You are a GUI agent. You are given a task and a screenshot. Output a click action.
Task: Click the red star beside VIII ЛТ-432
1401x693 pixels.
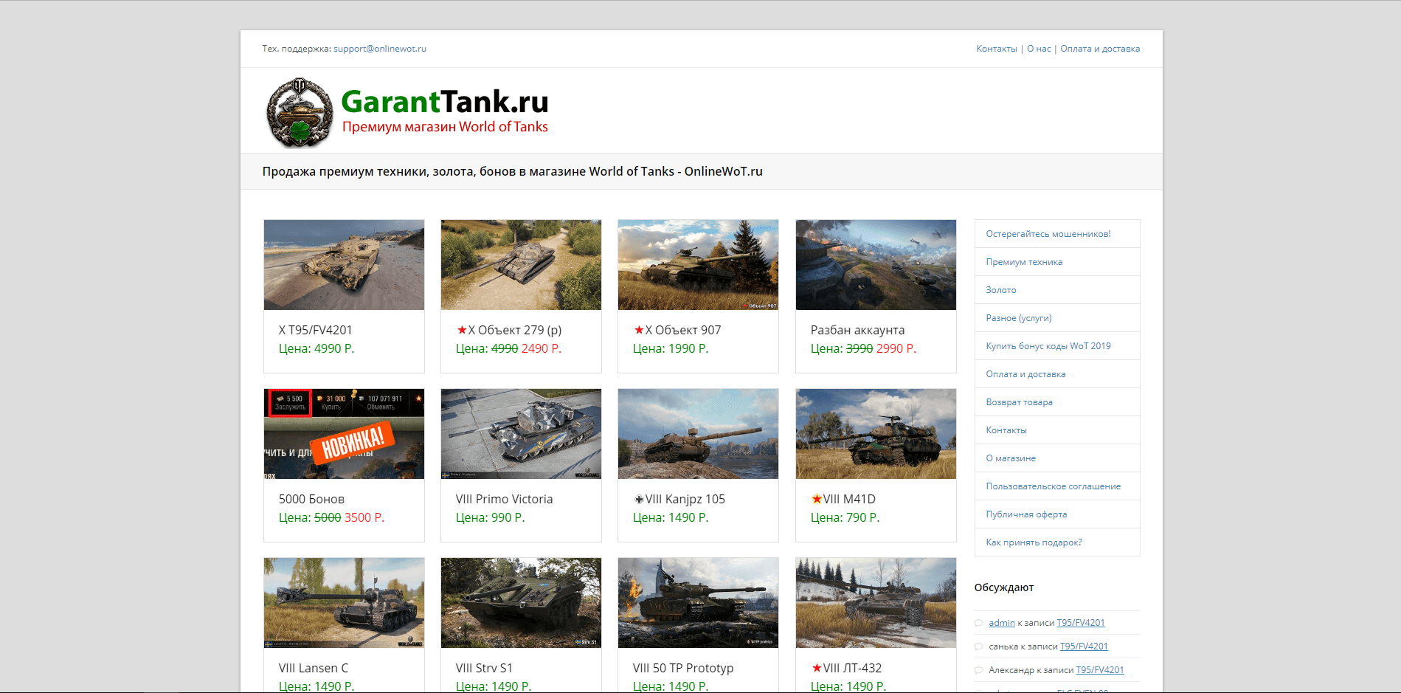coord(816,667)
